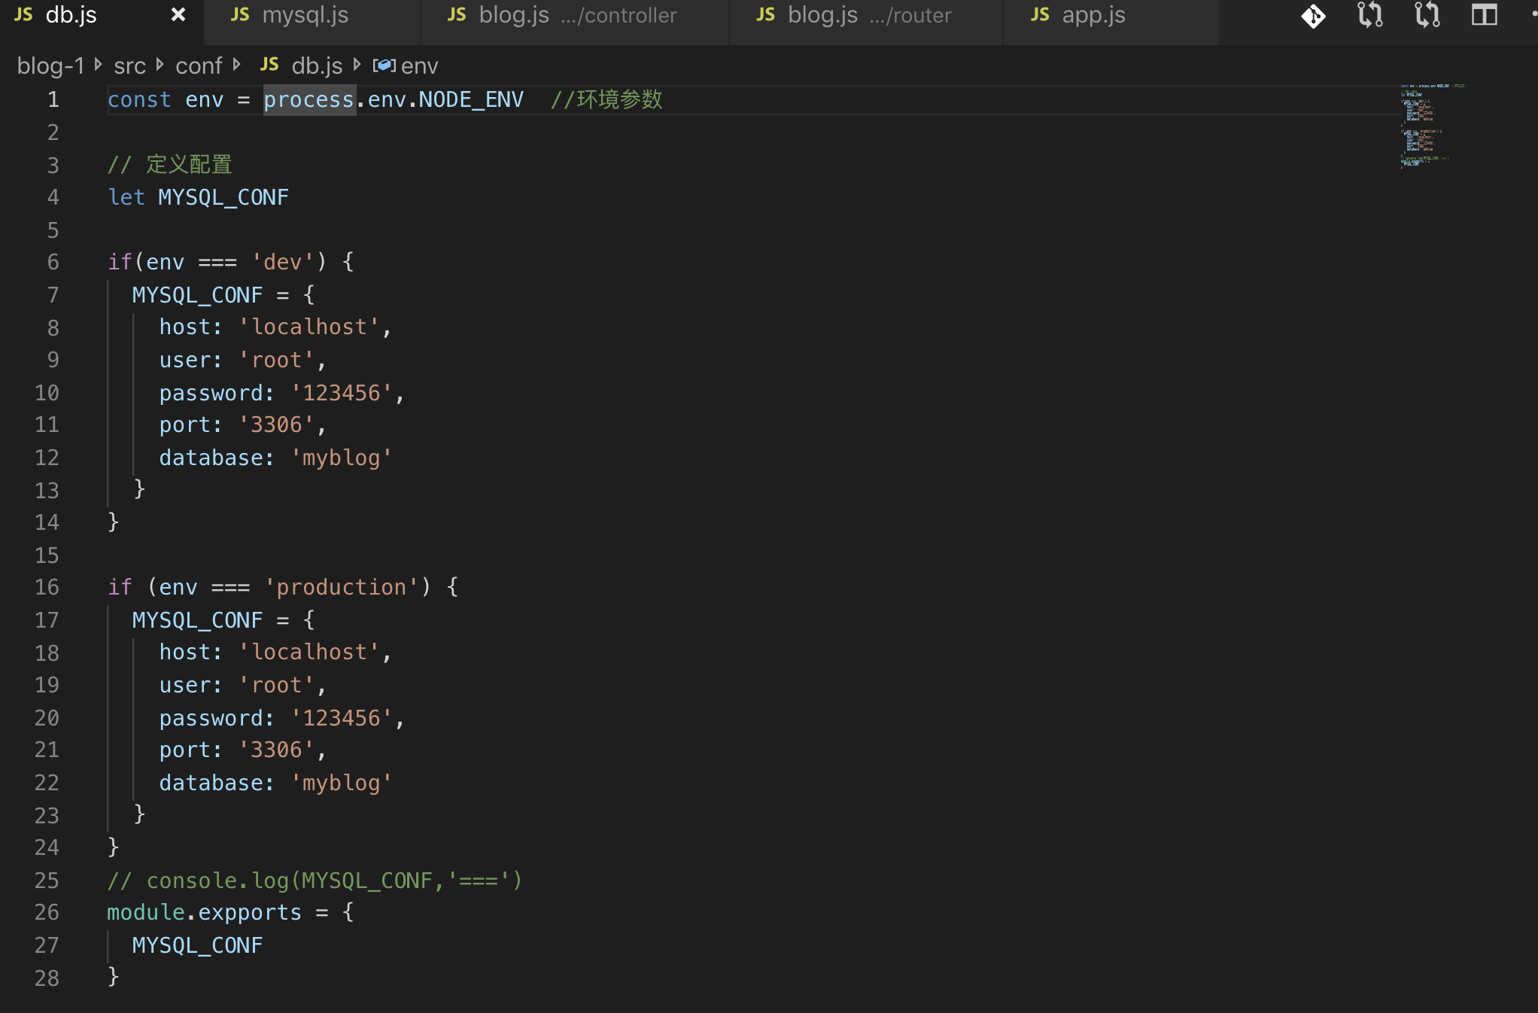
Task: Click the conf breadcrumb folder
Action: click(x=199, y=66)
